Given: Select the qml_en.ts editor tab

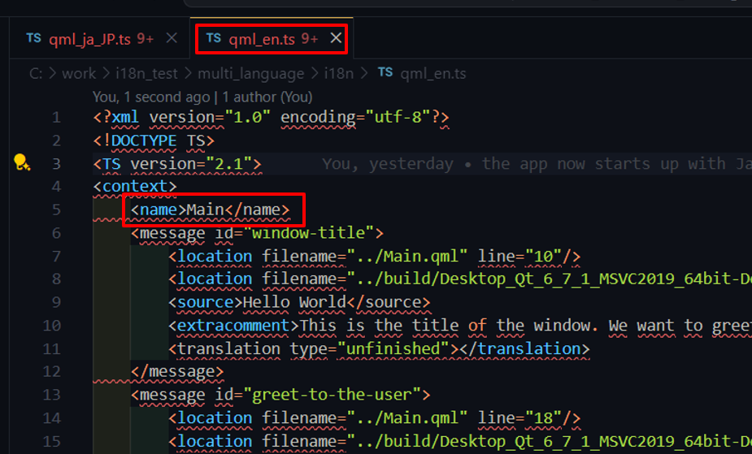Looking at the screenshot, I should (x=261, y=39).
